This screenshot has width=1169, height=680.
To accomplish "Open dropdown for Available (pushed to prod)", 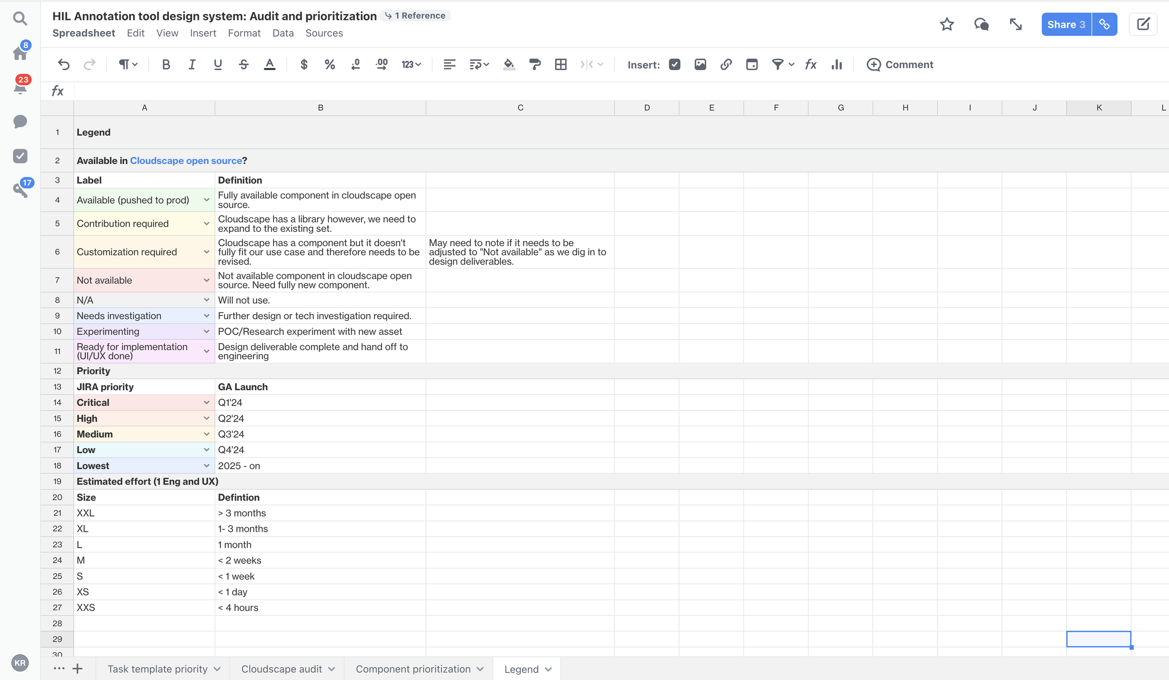I will coord(206,200).
